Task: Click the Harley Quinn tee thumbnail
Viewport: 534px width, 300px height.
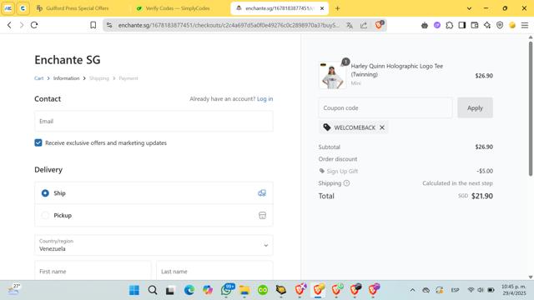Action: pos(332,75)
